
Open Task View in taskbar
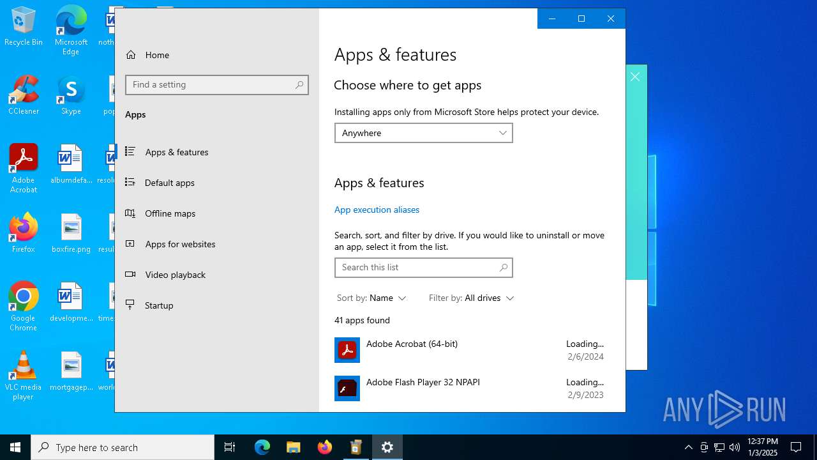point(230,447)
